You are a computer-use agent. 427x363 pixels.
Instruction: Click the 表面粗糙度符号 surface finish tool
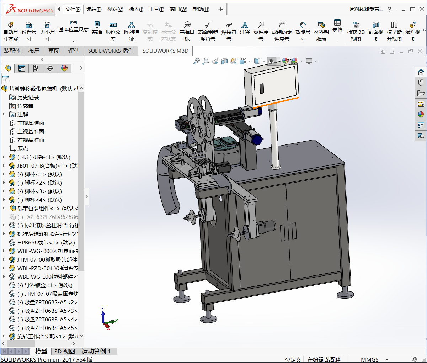point(208,31)
